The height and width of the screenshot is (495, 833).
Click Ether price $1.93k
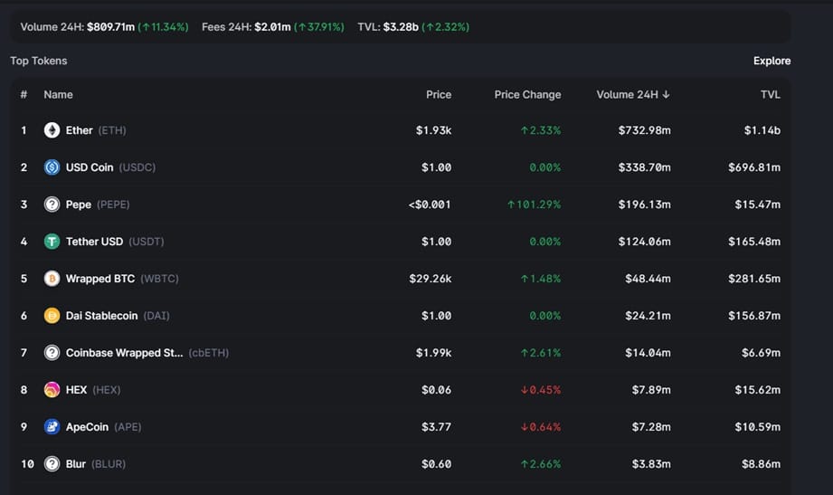pos(433,130)
